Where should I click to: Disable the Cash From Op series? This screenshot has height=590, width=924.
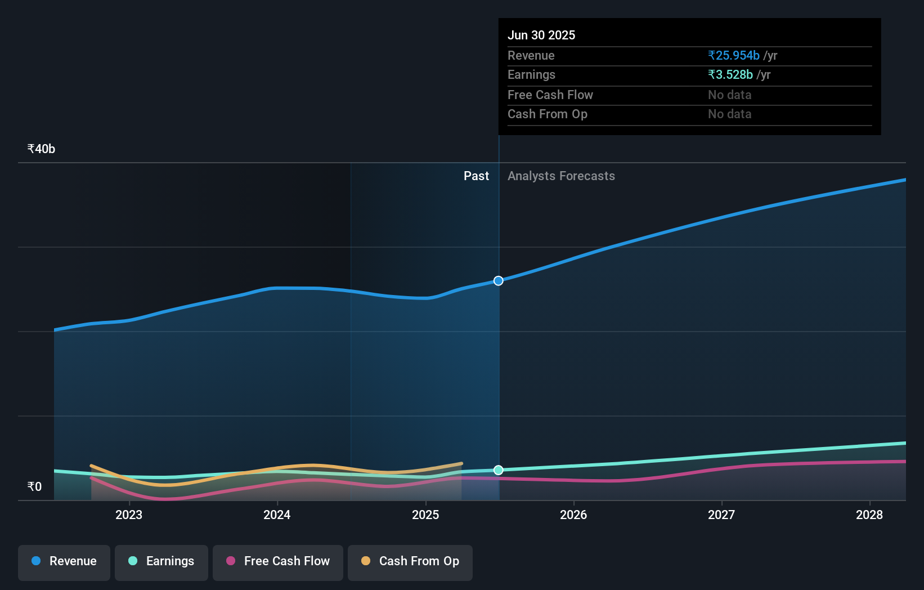(x=410, y=562)
